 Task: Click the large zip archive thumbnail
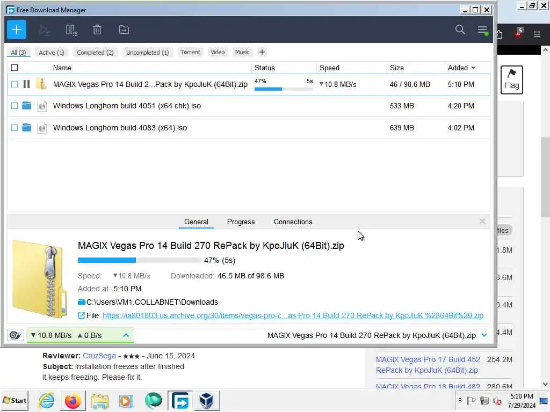(39, 278)
